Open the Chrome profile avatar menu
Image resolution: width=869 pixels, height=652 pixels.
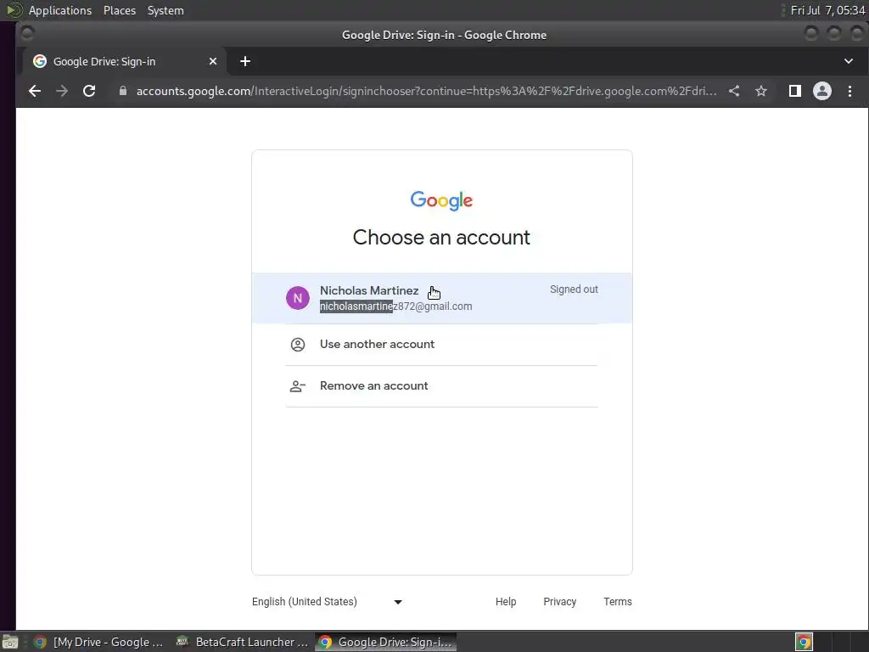pyautogui.click(x=821, y=91)
